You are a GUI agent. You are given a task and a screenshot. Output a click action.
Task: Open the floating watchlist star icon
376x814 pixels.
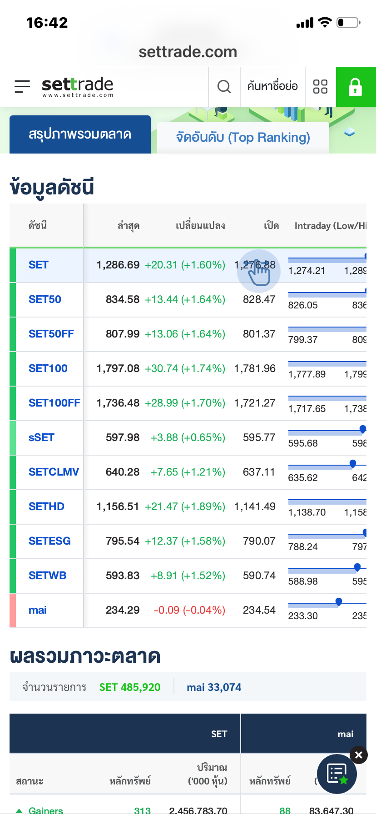pos(337,774)
